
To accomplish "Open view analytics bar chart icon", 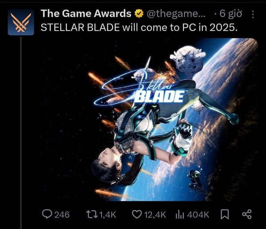I will tap(180, 214).
